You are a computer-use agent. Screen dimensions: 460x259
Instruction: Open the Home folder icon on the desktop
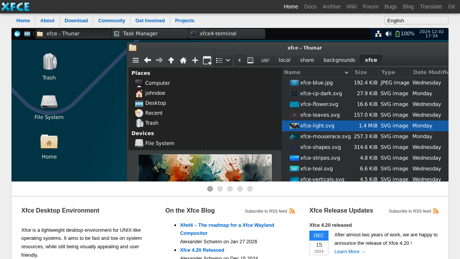pyautogui.click(x=49, y=141)
